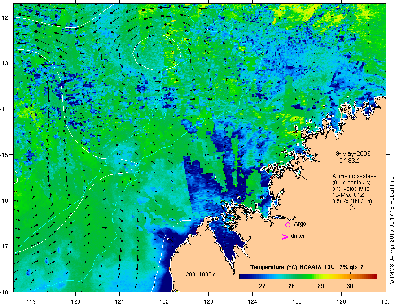Click latitude axis label -18
The width and height of the screenshot is (395, 305).
(x=5, y=292)
